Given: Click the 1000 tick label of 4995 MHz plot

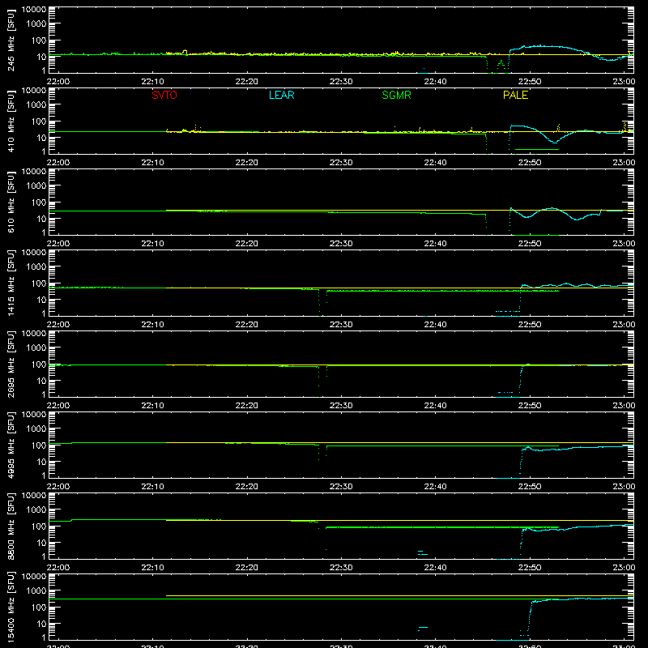Looking at the screenshot, I should point(36,429).
